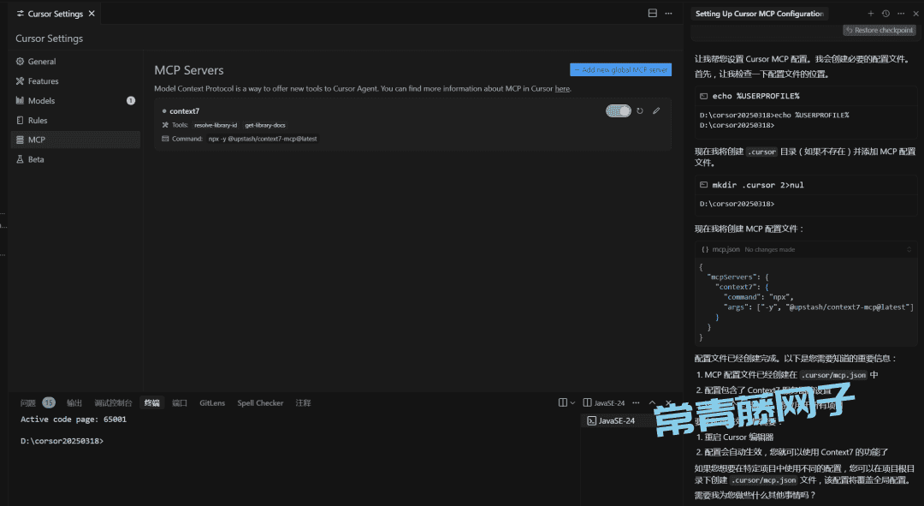
Task: Select the Cursor Settings editor tab
Action: 56,14
